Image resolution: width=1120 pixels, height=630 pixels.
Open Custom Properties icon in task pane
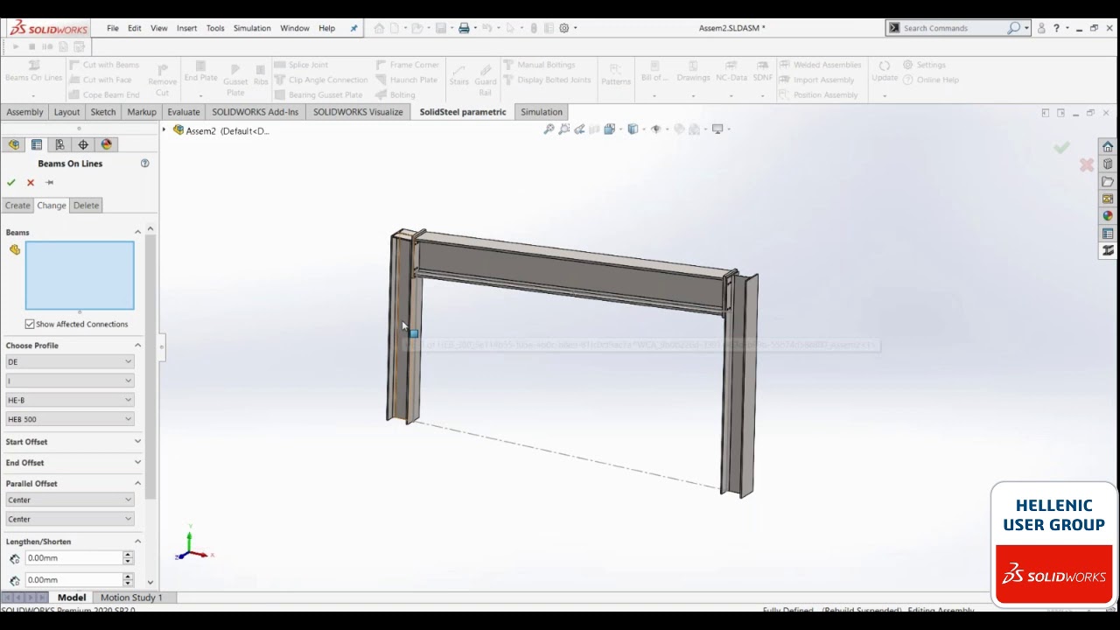[1108, 234]
